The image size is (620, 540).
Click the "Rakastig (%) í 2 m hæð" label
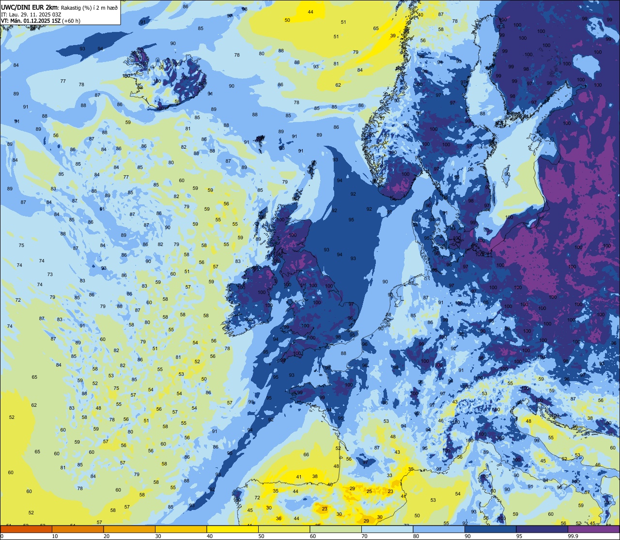(x=89, y=7)
